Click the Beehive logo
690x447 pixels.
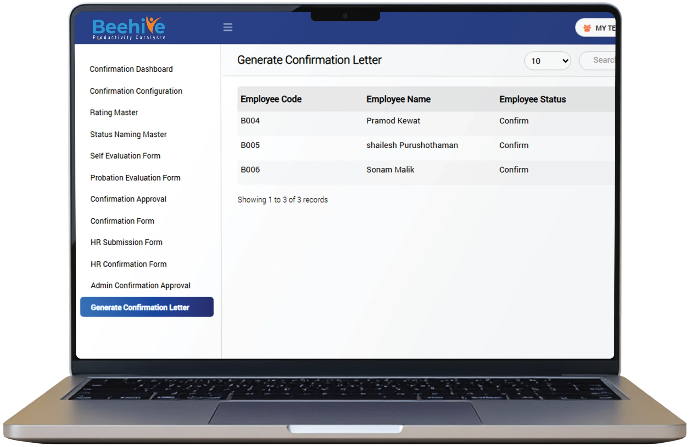tap(129, 28)
